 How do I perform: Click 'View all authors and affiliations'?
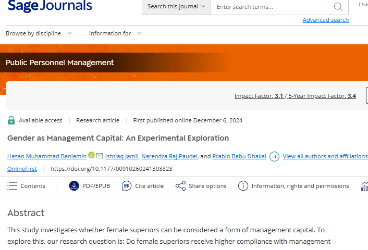click(x=325, y=156)
